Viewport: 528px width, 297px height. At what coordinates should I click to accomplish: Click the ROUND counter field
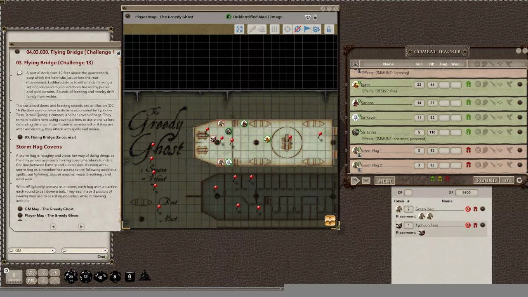pos(507,181)
